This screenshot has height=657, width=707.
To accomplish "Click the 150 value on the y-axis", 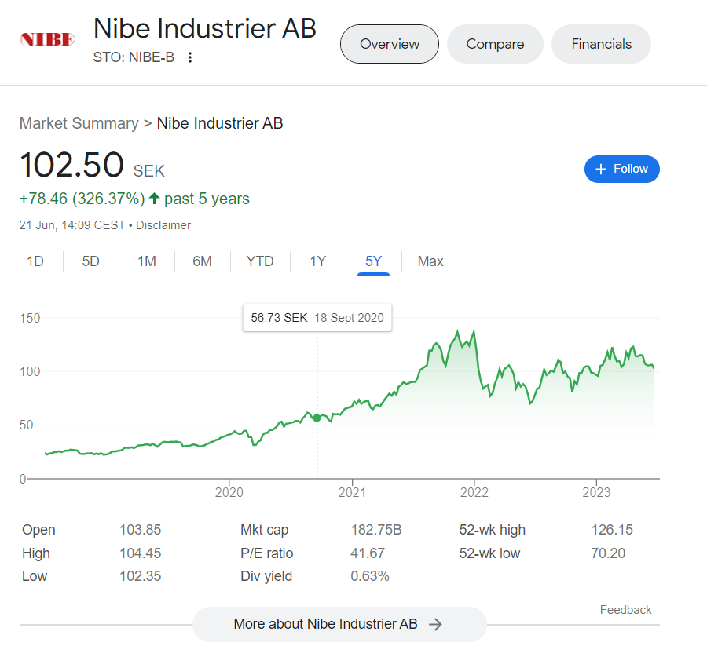I will pyautogui.click(x=30, y=318).
